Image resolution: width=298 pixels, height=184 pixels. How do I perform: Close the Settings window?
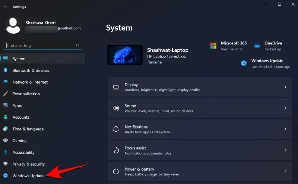click(293, 4)
